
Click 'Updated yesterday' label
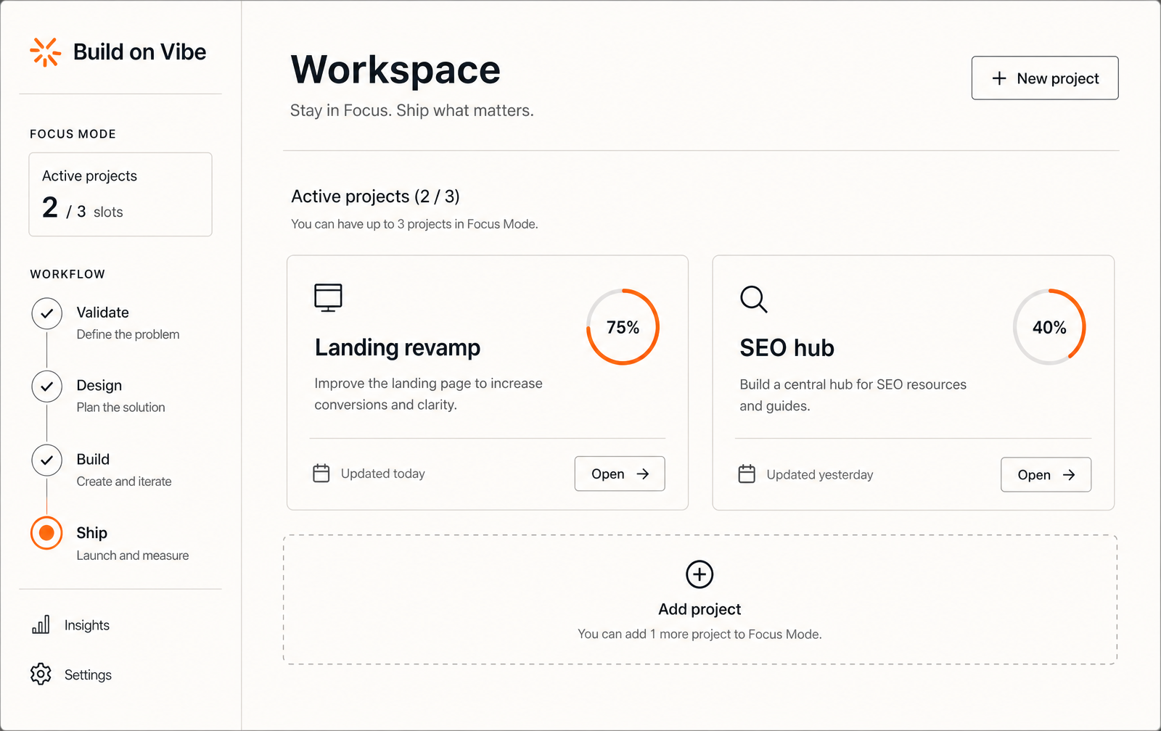[x=820, y=475]
